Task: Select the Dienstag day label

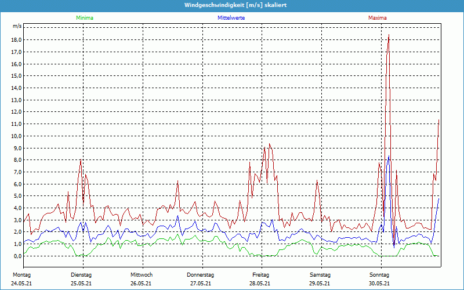Action: 81,274
